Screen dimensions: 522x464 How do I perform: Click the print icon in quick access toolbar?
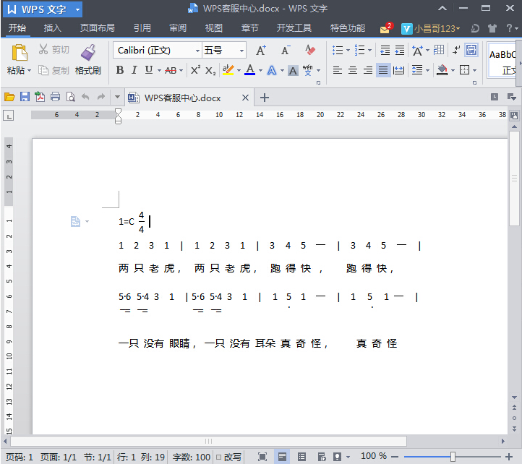pos(55,98)
